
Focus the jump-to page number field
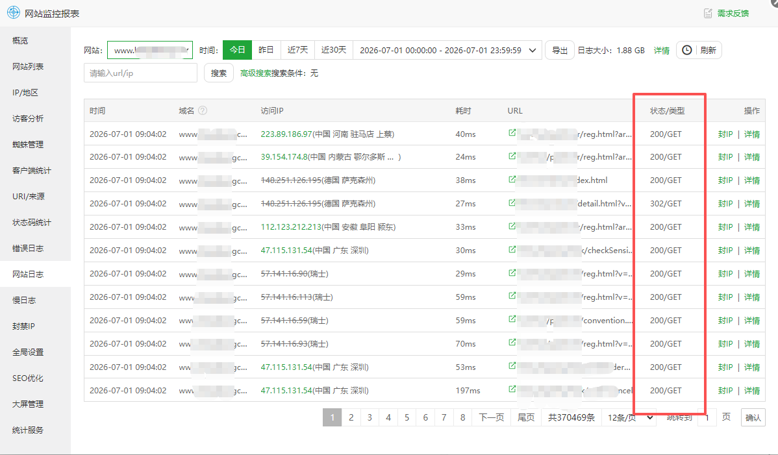[x=707, y=418]
